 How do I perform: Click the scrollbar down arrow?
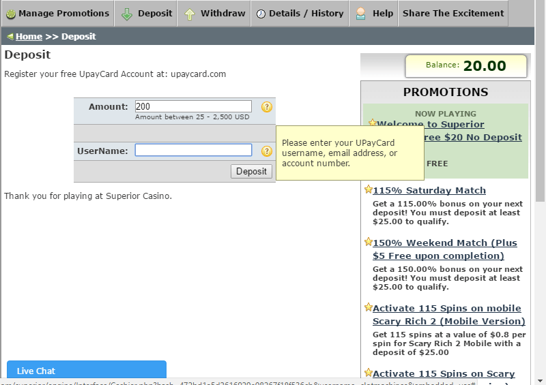pyautogui.click(x=540, y=381)
